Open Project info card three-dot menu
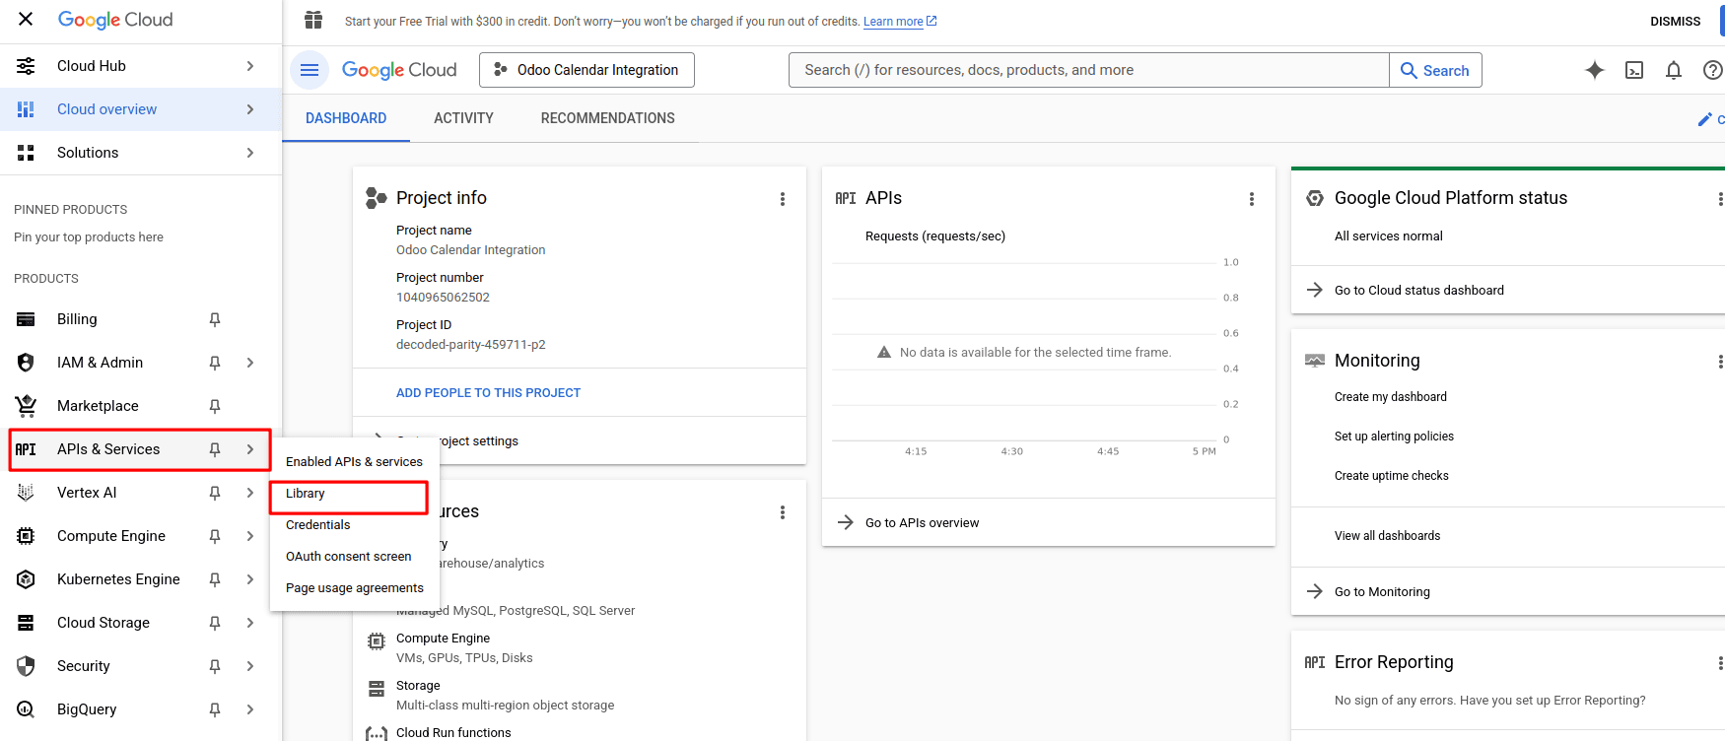The width and height of the screenshot is (1725, 741). 783,199
